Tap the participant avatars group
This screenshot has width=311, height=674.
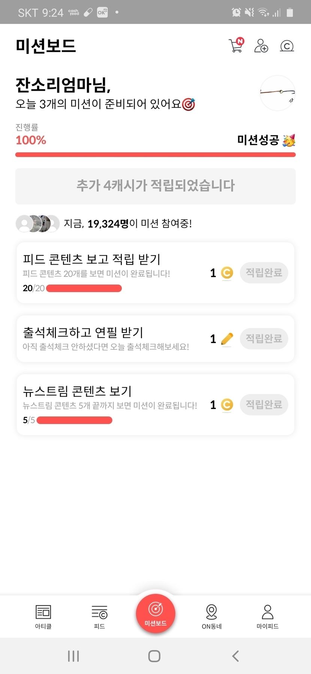coord(37,223)
